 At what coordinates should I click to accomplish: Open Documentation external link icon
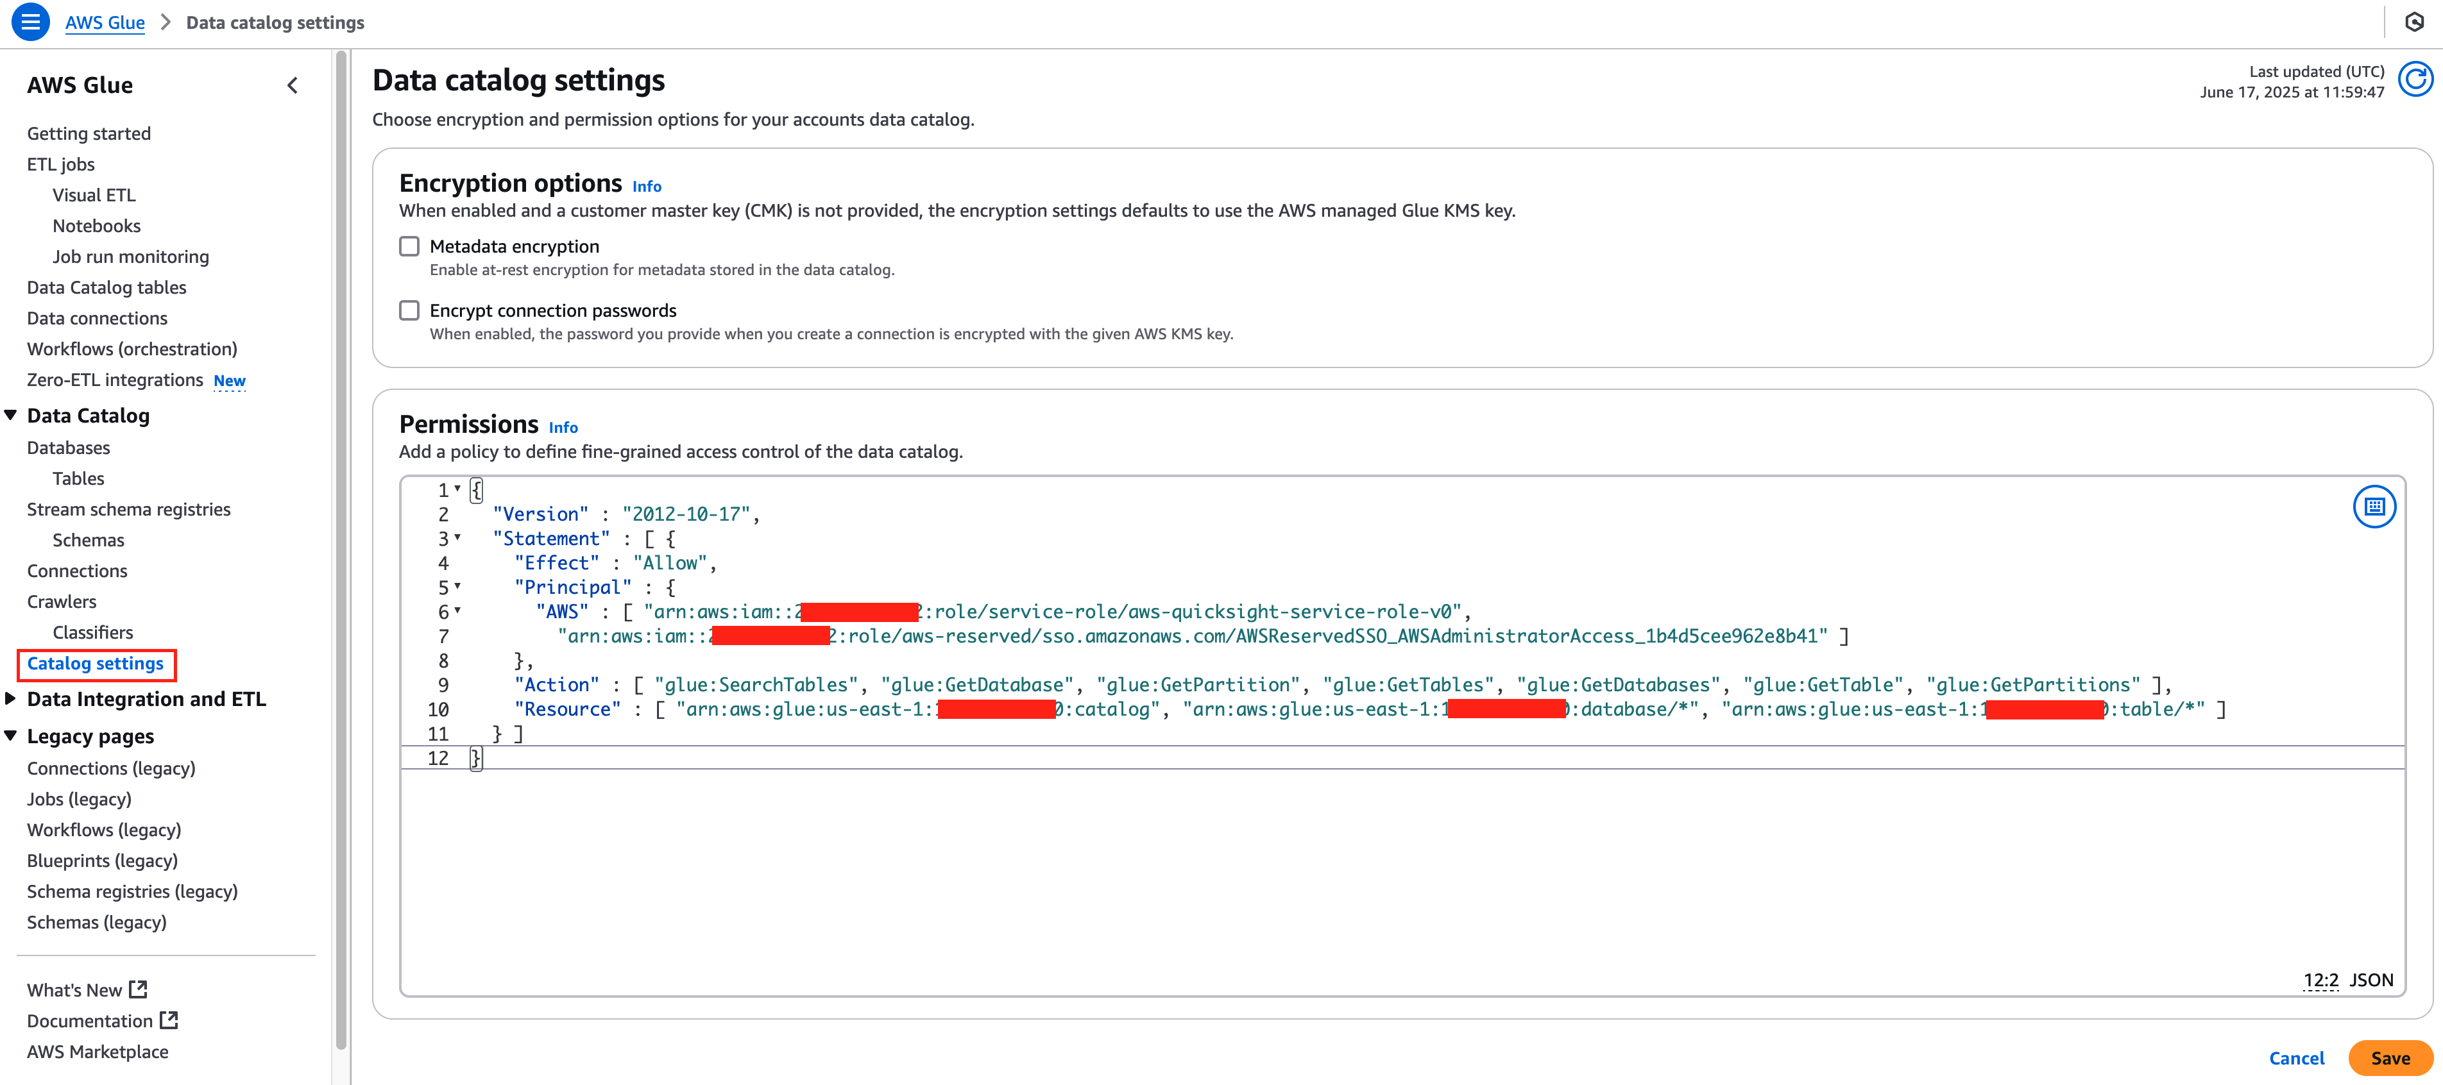click(x=169, y=1021)
